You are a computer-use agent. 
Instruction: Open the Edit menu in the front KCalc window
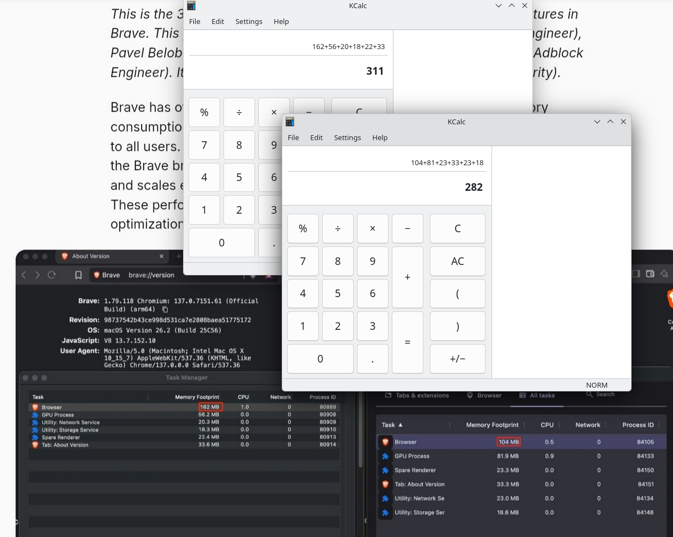317,137
